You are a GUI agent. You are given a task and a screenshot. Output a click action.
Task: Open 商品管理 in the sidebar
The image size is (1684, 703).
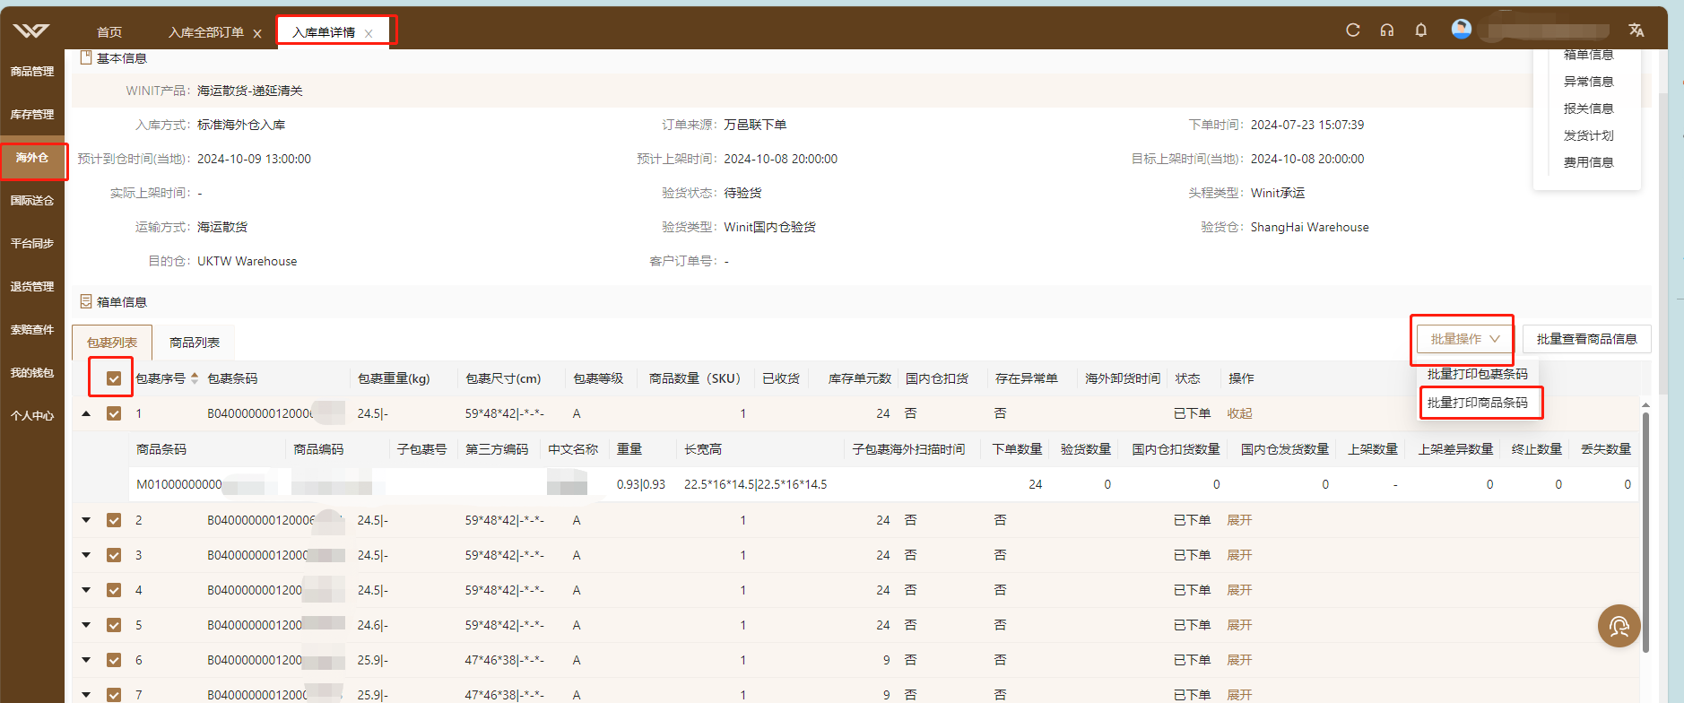(x=32, y=71)
